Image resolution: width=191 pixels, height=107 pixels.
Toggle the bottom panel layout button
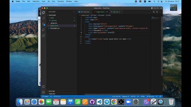pos(155,8)
